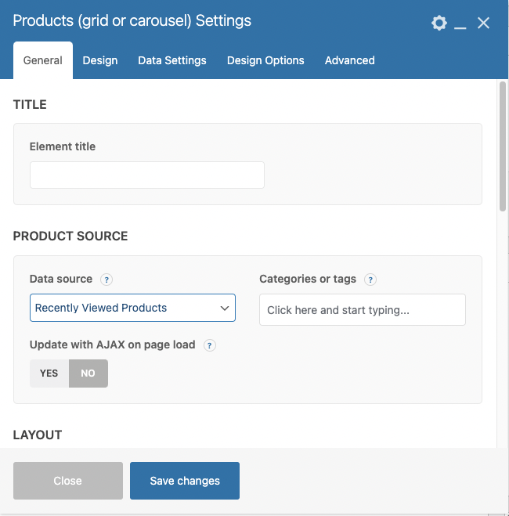Switch to the General tab
509x516 pixels.
pos(43,60)
